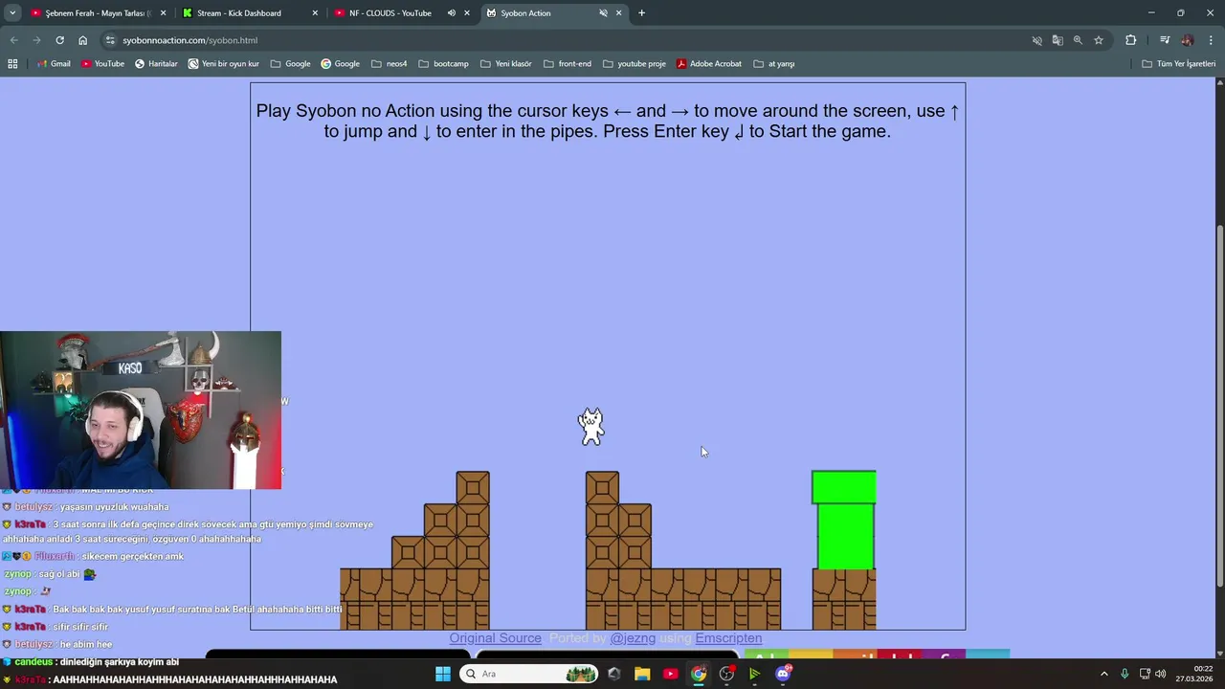Open the Windows Start menu
The image size is (1225, 689).
coord(443,674)
